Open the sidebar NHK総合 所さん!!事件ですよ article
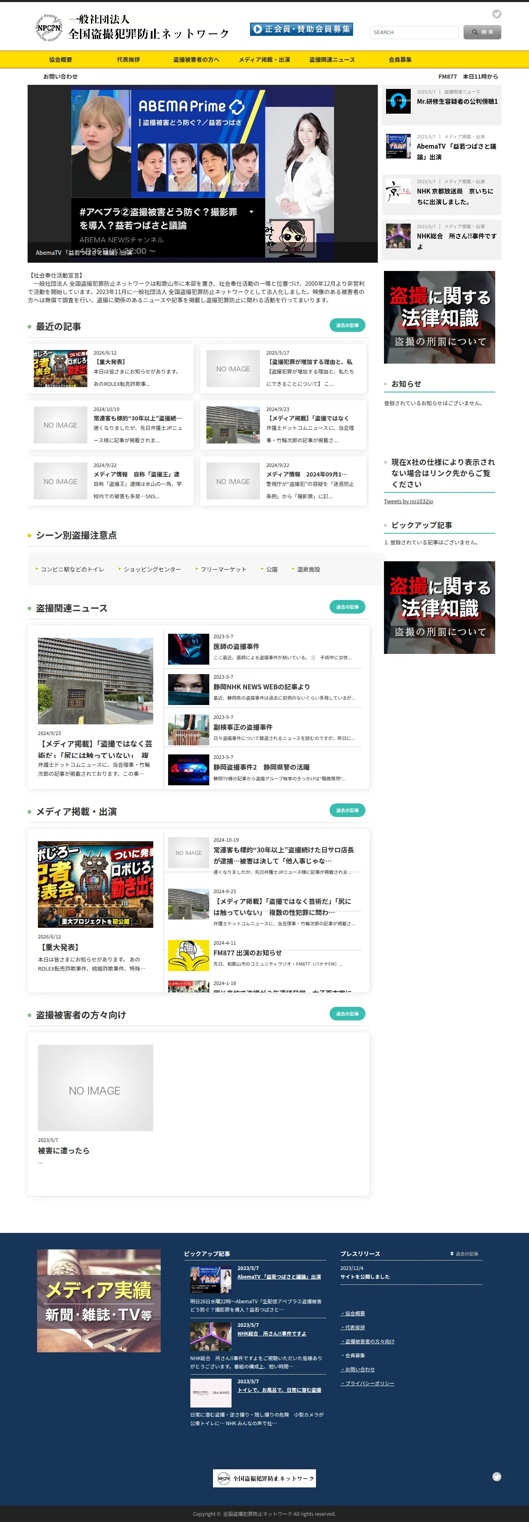The image size is (529, 1522). coord(456,242)
